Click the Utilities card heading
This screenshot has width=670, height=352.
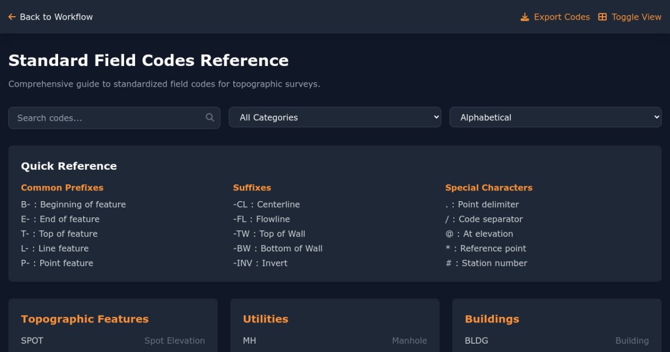266,319
